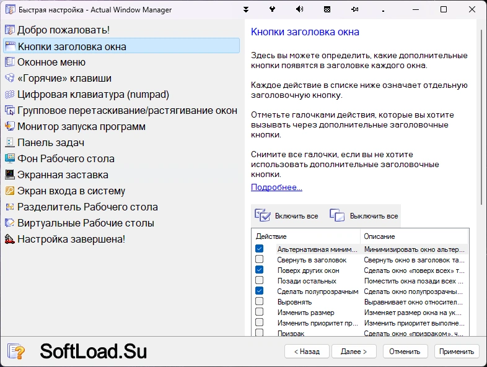Screen dimensions: 487x367
Task: Click the 'Групповое перетаскивание' icon
Action: point(10,110)
